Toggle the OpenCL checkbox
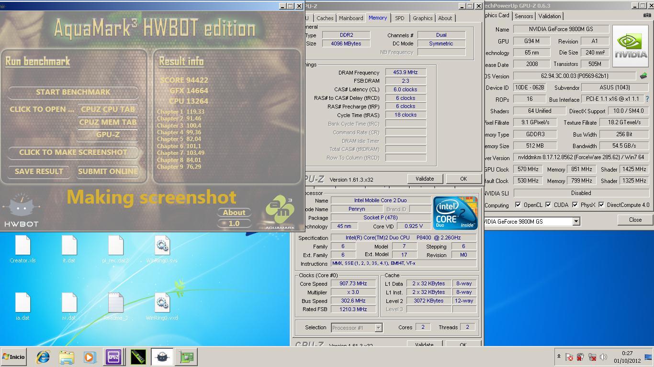Screen dimensions: 654x367 [x=518, y=205]
